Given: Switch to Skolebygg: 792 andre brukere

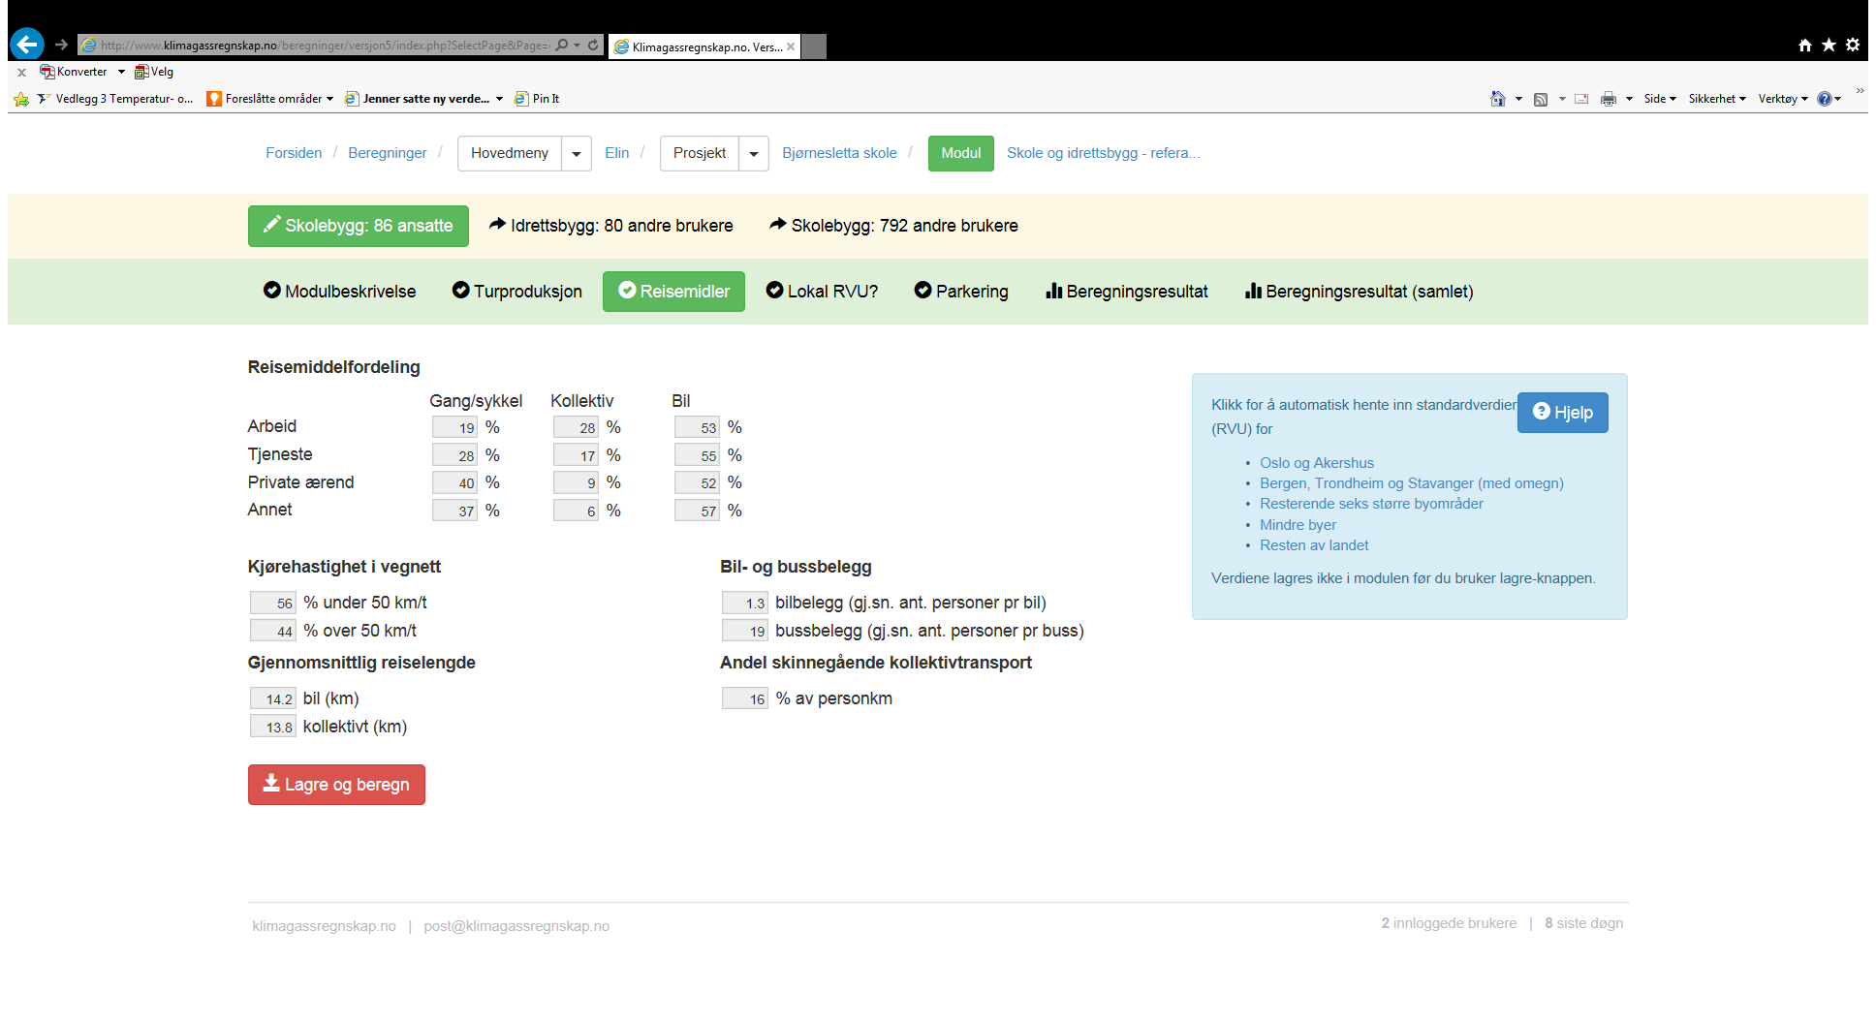Looking at the screenshot, I should pyautogui.click(x=893, y=226).
